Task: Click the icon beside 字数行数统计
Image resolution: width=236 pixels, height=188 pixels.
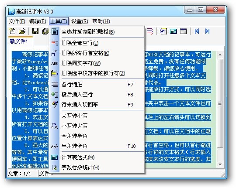Action: coord(55,167)
